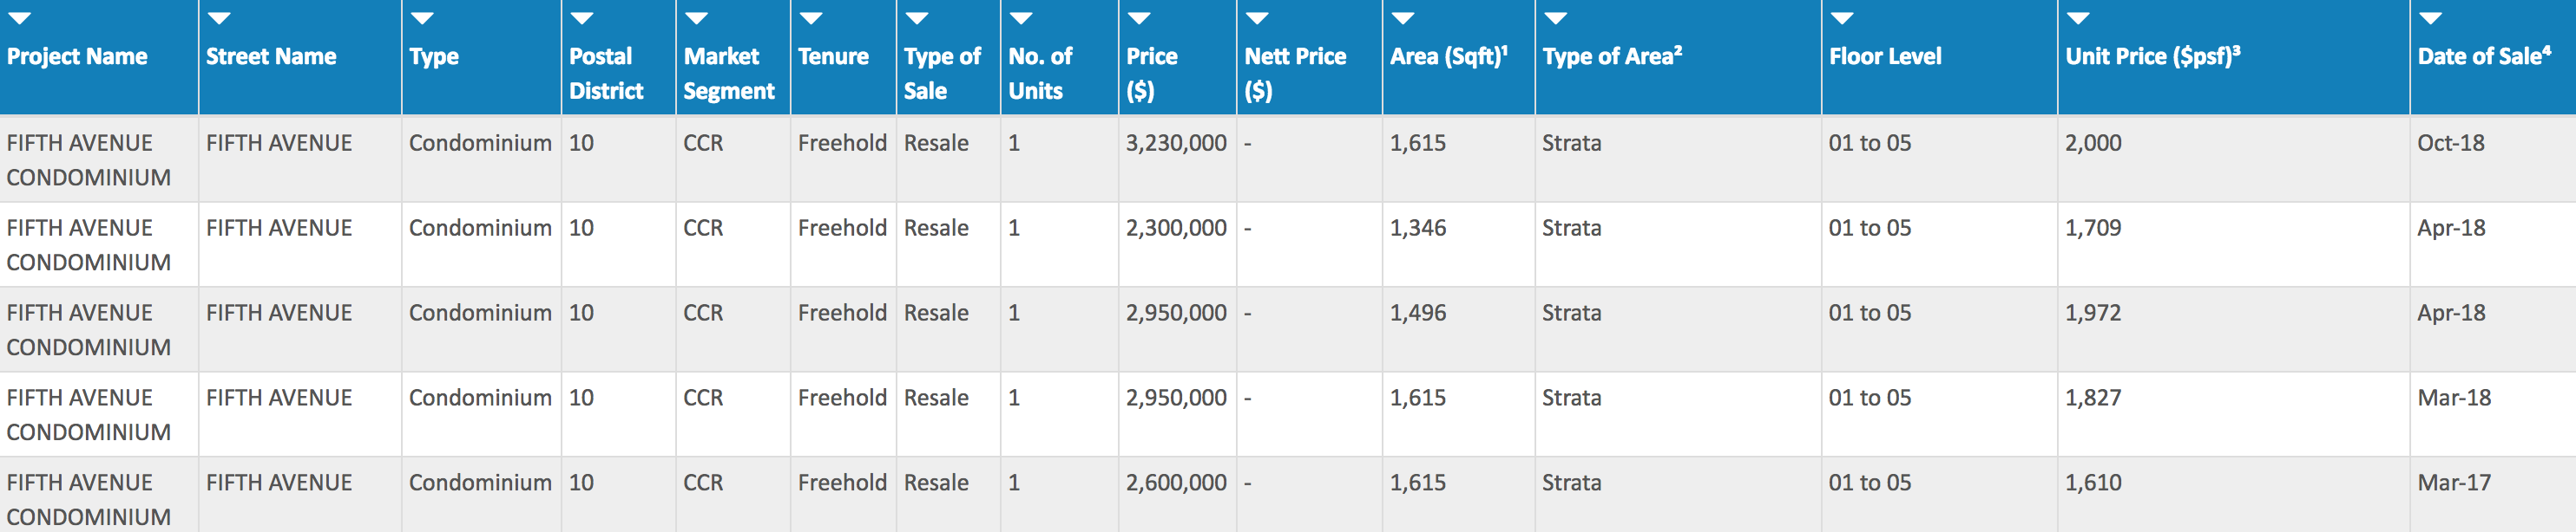2576x532 pixels.
Task: Click sort arrow above Type column
Action: tap(422, 18)
